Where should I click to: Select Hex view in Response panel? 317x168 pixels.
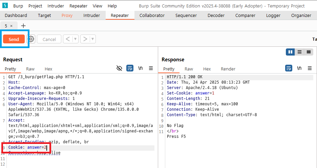207,69
